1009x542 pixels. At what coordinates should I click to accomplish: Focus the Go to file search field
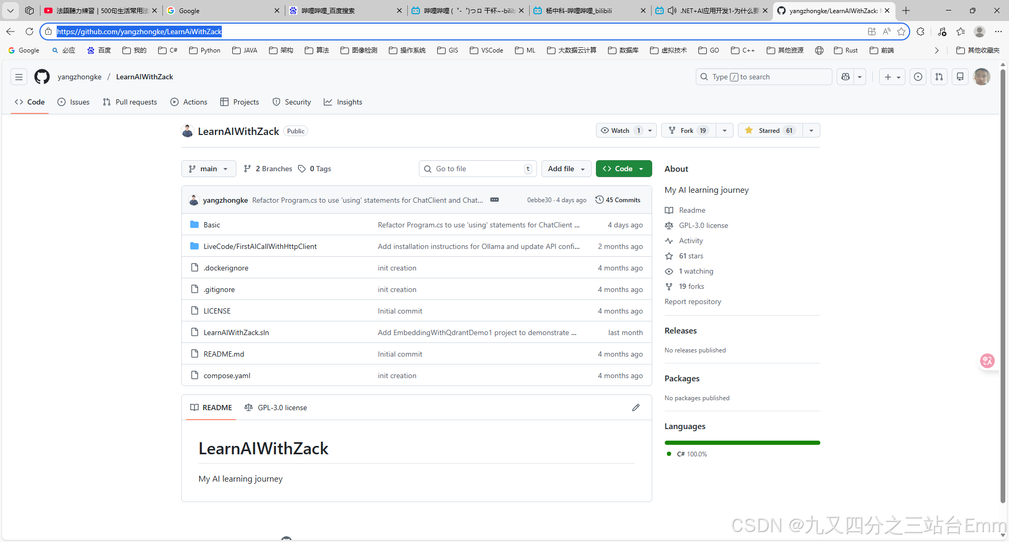click(478, 169)
